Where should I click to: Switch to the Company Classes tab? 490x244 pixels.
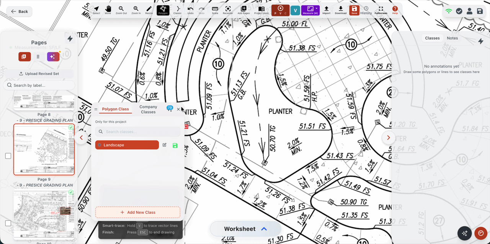coord(148,109)
